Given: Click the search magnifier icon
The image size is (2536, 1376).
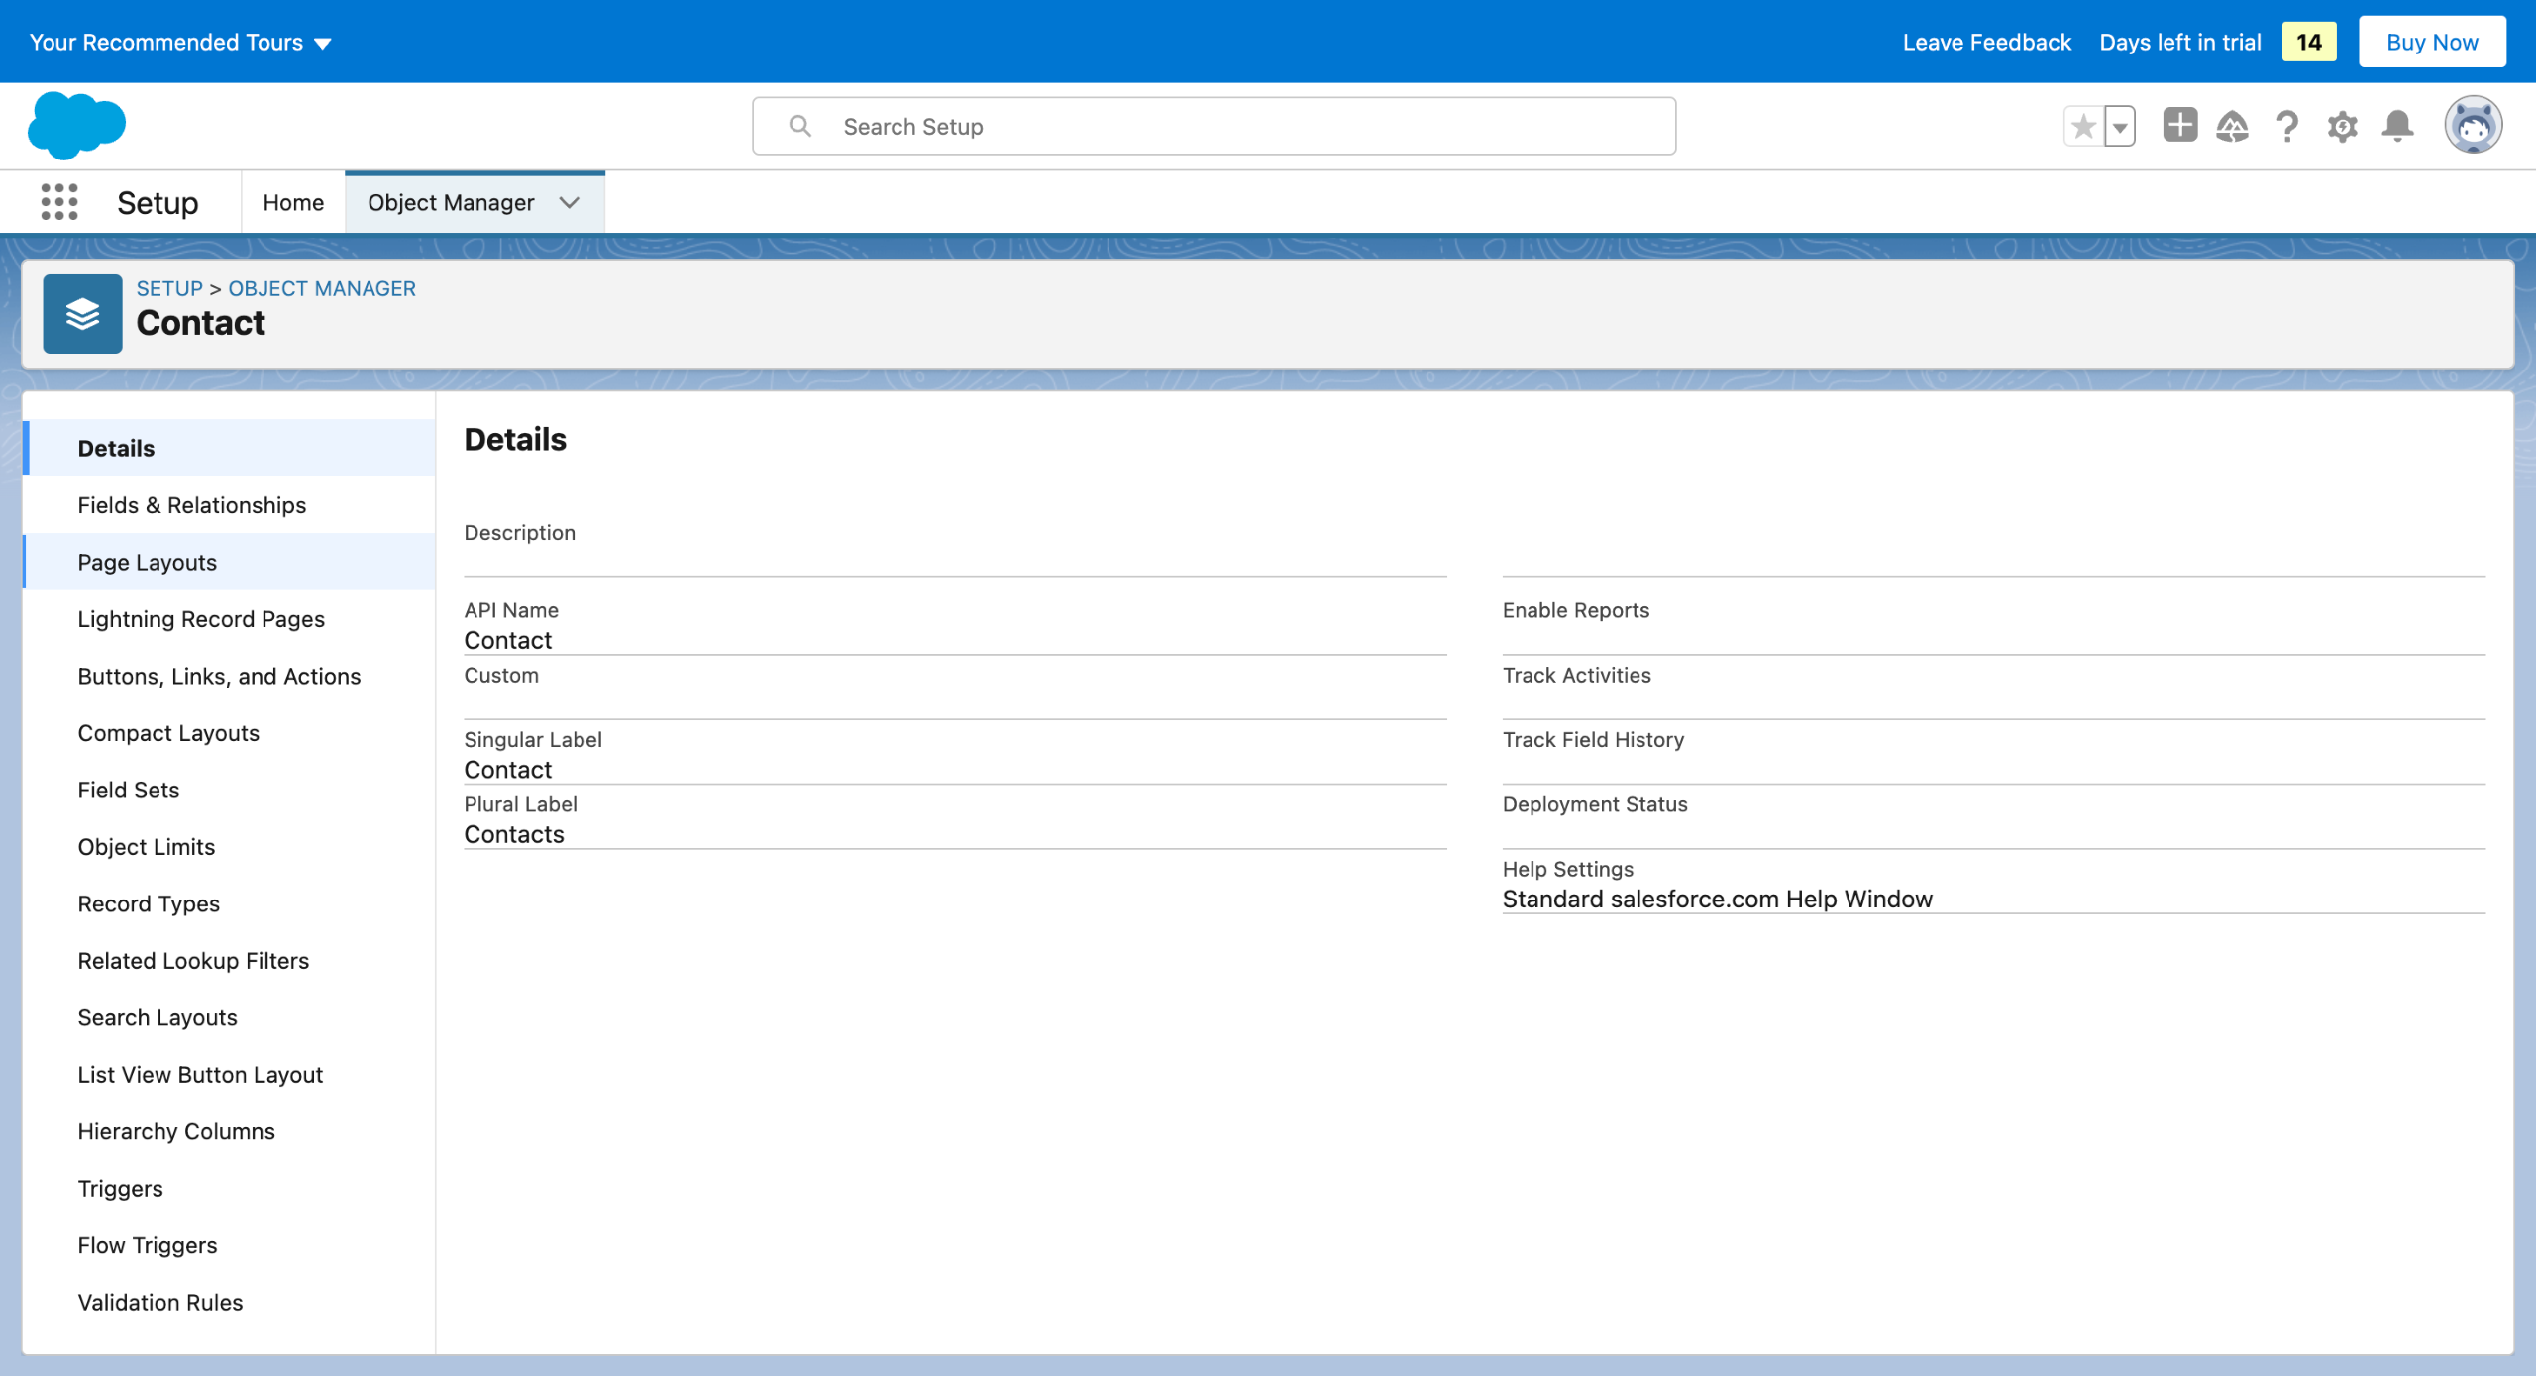Looking at the screenshot, I should (799, 126).
